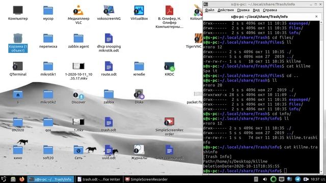Open Справка menu in terminal
The width and height of the screenshot is (326, 183).
point(270,10)
